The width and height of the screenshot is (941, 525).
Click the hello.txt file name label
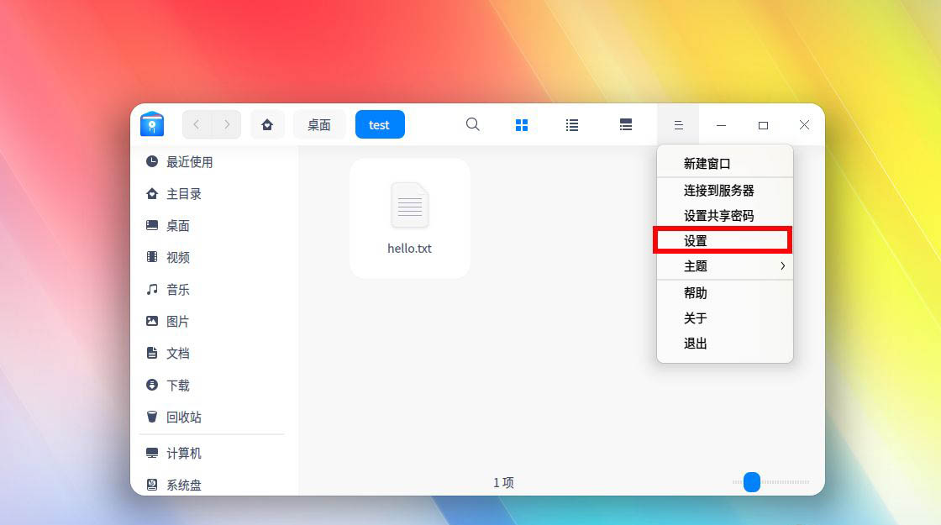pyautogui.click(x=409, y=249)
